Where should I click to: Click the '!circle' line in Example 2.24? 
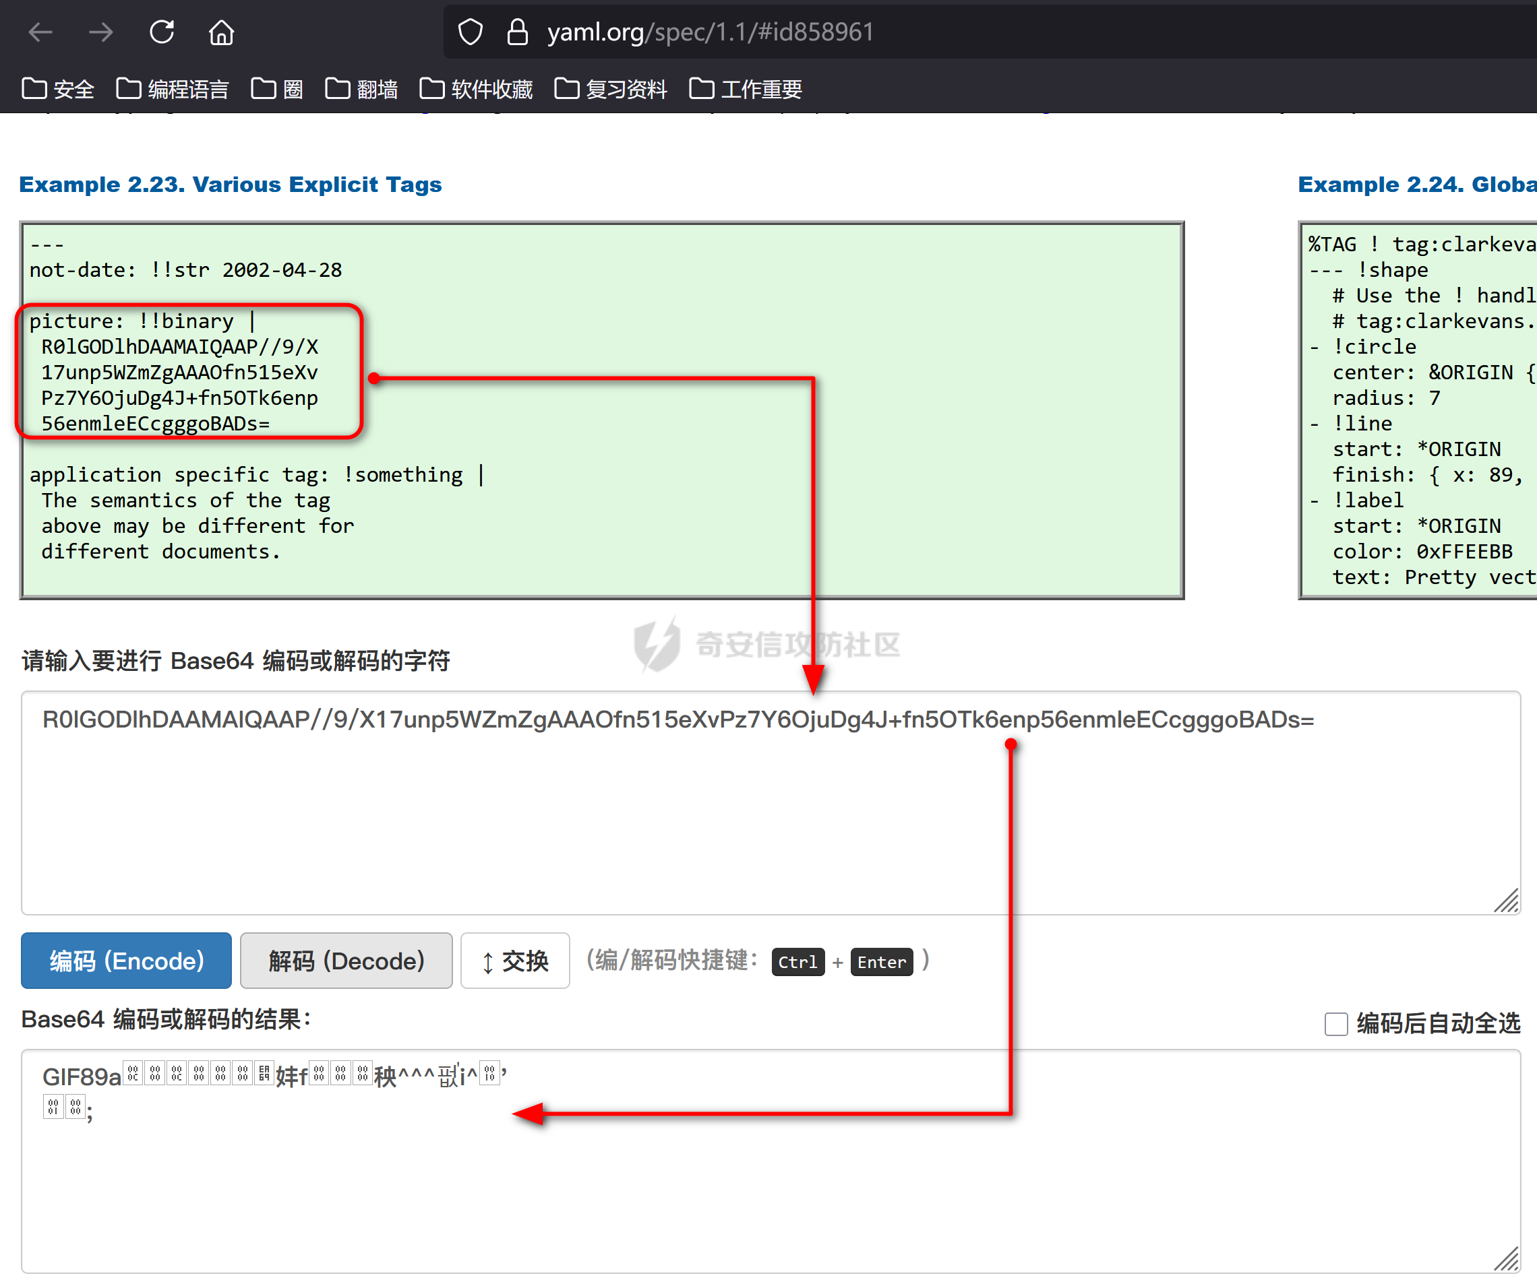click(1363, 347)
